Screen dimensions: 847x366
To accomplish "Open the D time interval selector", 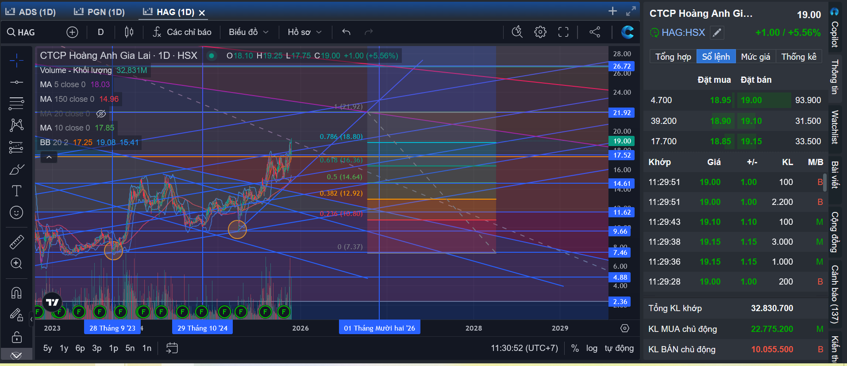I will pyautogui.click(x=101, y=32).
